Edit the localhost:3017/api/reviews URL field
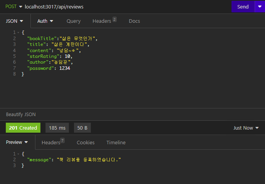The width and height of the screenshot is (265, 184). click(x=54, y=7)
